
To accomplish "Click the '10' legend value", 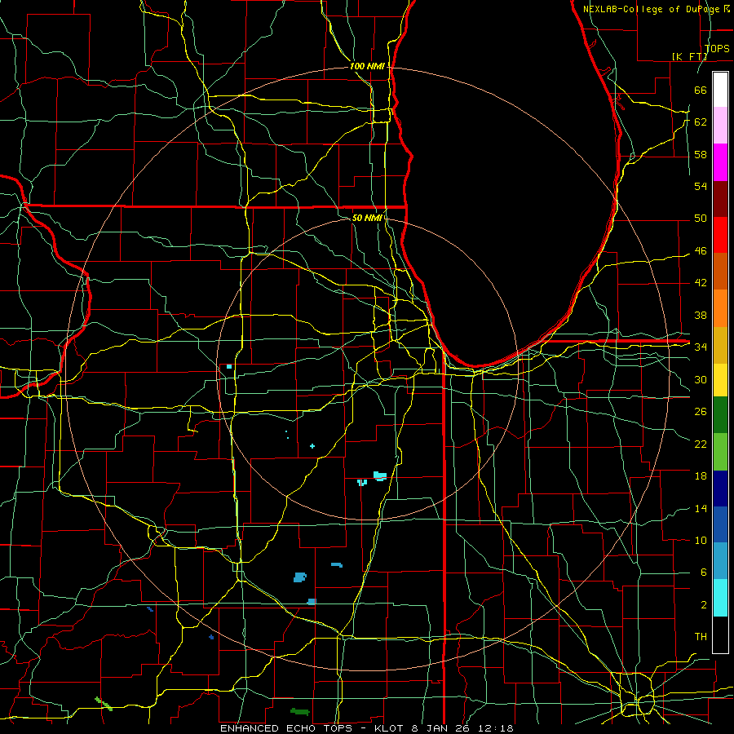I will (701, 541).
